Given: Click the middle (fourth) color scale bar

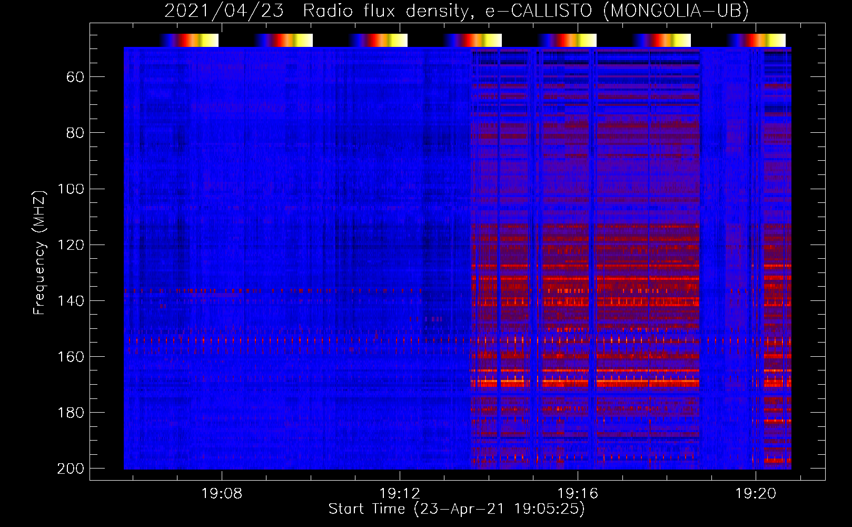Looking at the screenshot, I should (x=473, y=40).
